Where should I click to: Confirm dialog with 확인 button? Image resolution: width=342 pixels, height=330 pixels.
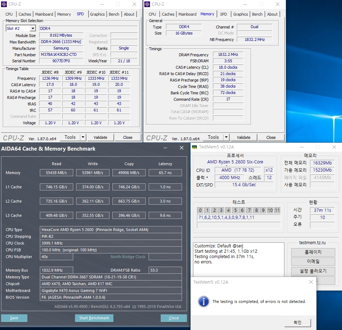tap(298, 323)
